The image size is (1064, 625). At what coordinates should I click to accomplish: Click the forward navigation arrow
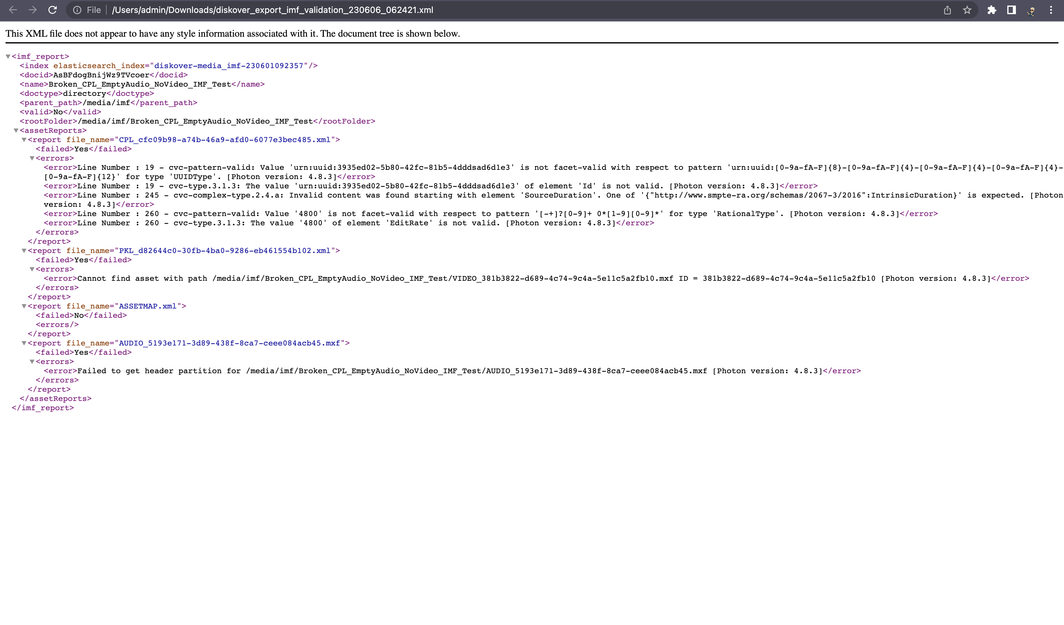click(x=32, y=10)
